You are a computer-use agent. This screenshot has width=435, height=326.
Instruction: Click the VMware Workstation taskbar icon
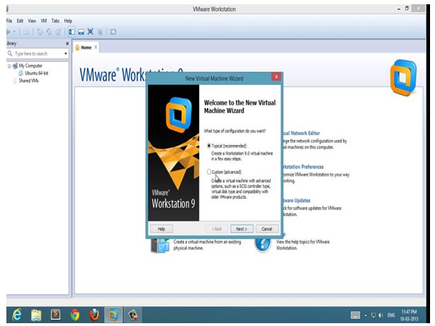[x=113, y=315]
